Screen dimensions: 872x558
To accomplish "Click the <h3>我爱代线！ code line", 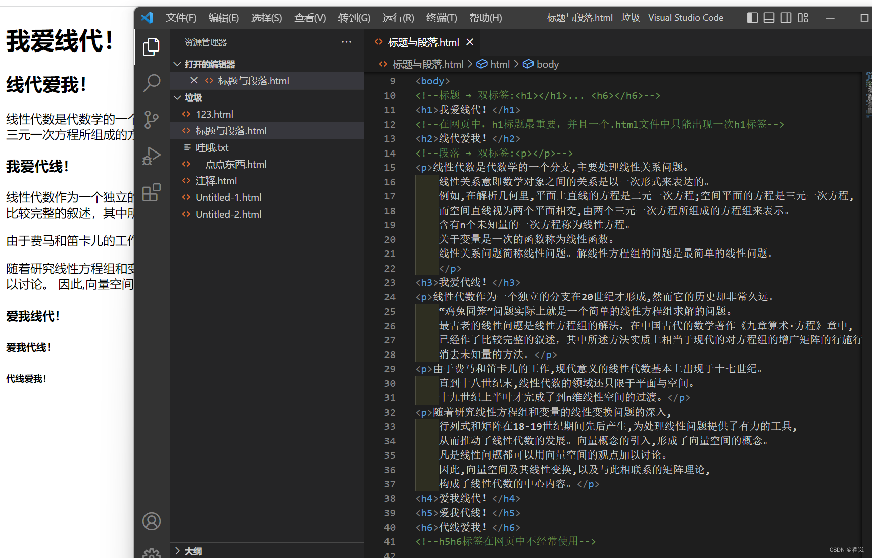I will tap(468, 282).
